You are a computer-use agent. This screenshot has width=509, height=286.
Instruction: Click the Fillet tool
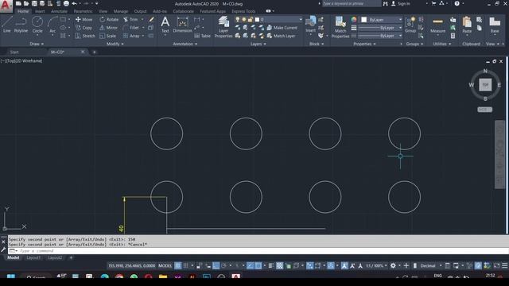pos(131,28)
